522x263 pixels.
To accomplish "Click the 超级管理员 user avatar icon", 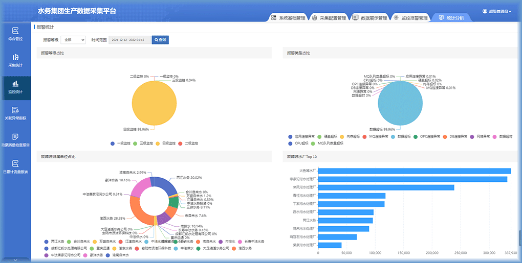I will [x=485, y=11].
